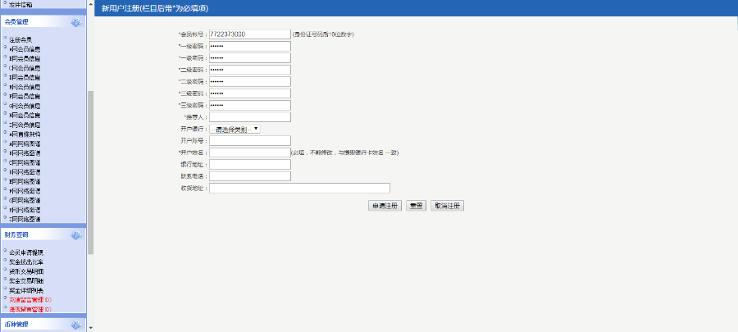Click the wide 收货地址 input field

pyautogui.click(x=300, y=188)
